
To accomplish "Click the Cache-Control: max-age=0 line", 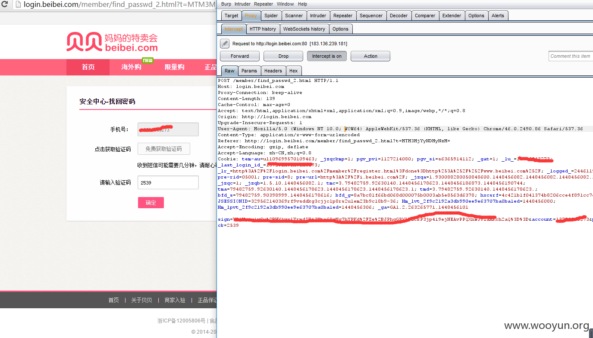I will pos(254,105).
